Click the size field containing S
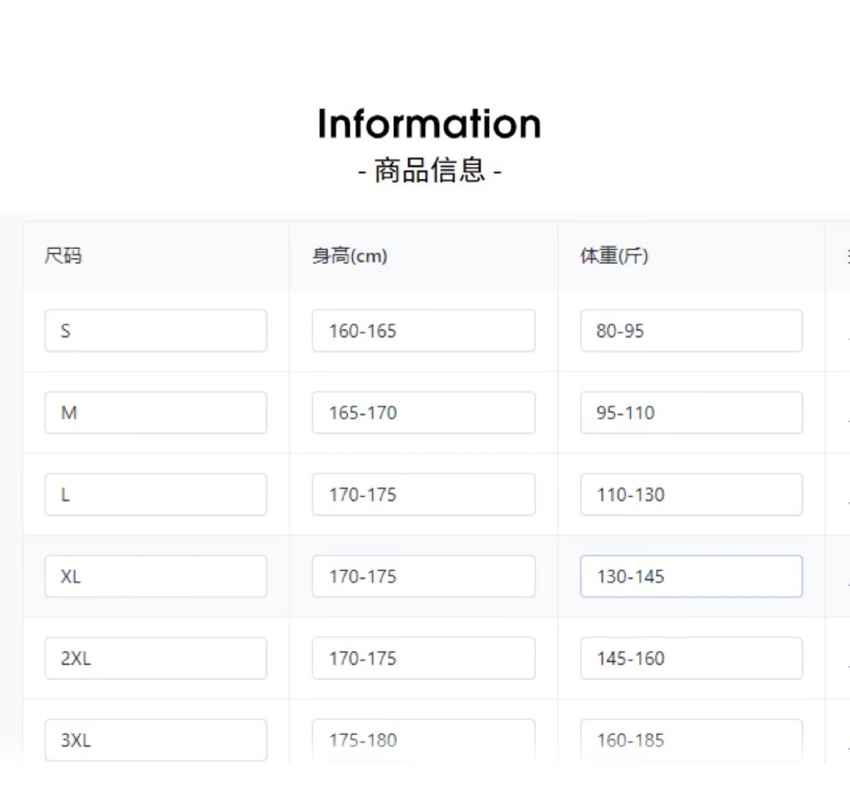This screenshot has height=804, width=850. click(155, 330)
